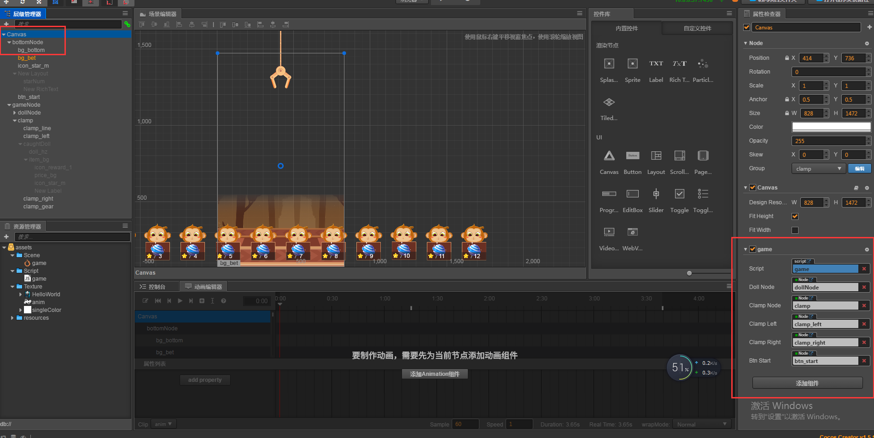This screenshot has width=874, height=438.
Task: Pick the VideoPlayer widget icon
Action: 609,232
